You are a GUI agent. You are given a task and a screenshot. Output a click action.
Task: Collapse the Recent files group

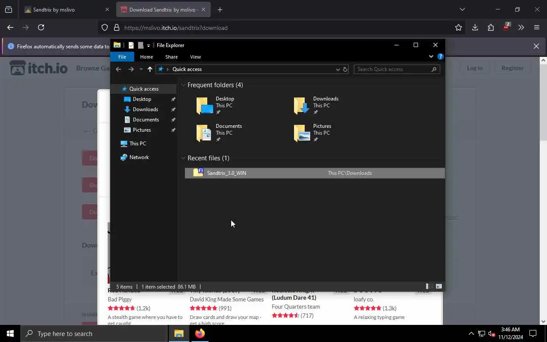[x=183, y=158]
